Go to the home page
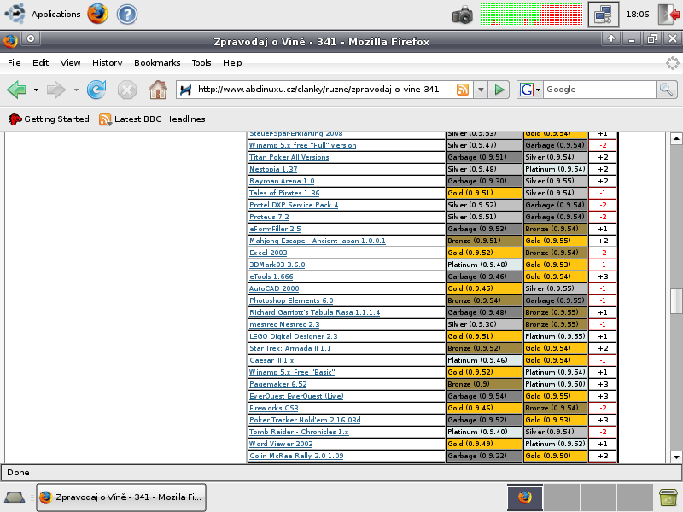This screenshot has height=512, width=683. click(x=158, y=90)
